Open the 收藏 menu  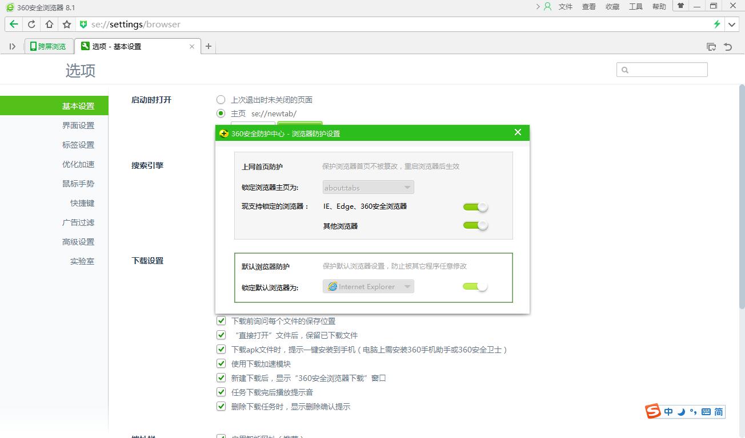click(612, 7)
